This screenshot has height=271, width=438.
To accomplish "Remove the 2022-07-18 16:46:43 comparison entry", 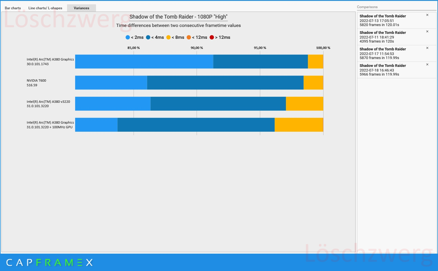I will pos(427,65).
